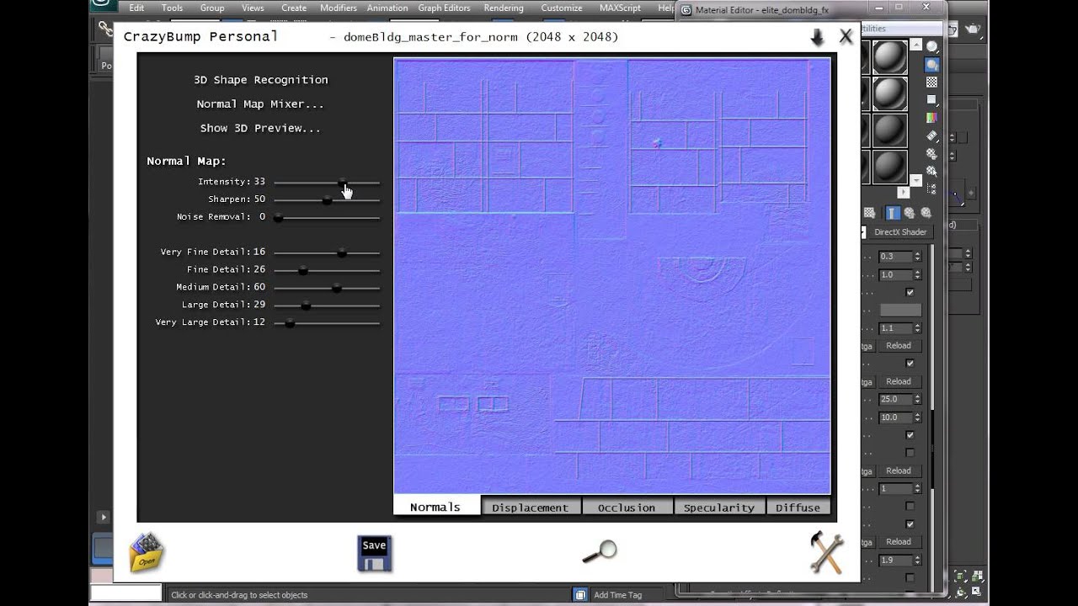Click the Reload button above the 25.0 field
1078x606 pixels.
click(899, 381)
